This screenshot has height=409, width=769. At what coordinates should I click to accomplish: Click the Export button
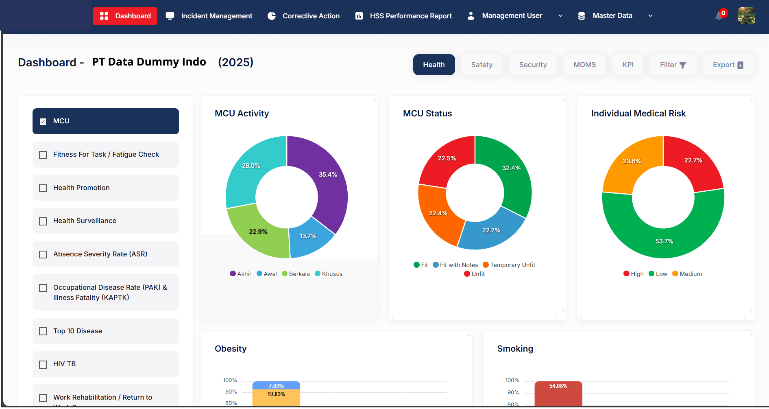[728, 65]
